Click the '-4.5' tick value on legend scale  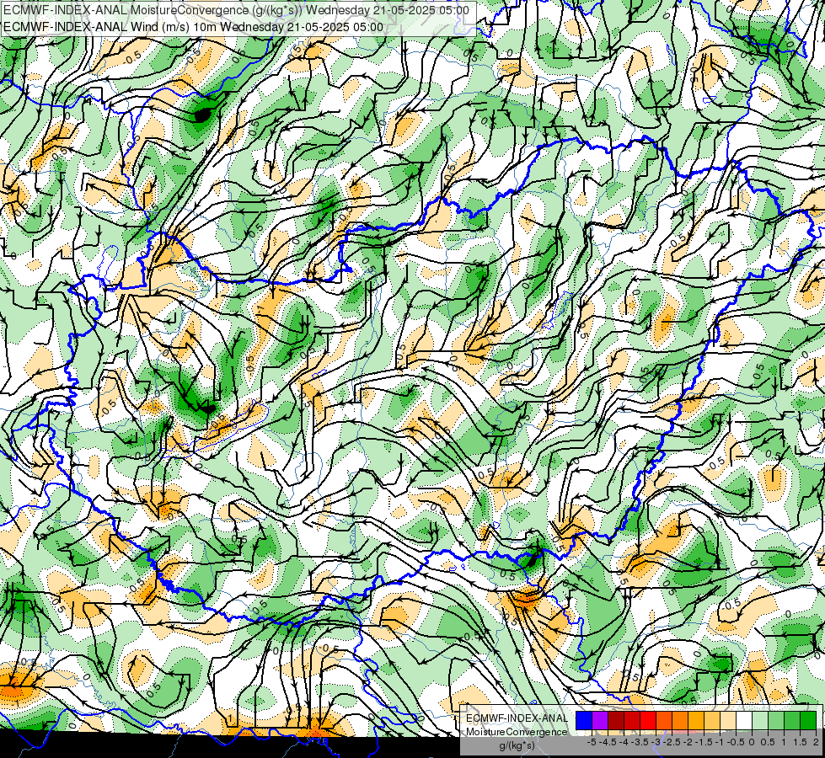[606, 742]
